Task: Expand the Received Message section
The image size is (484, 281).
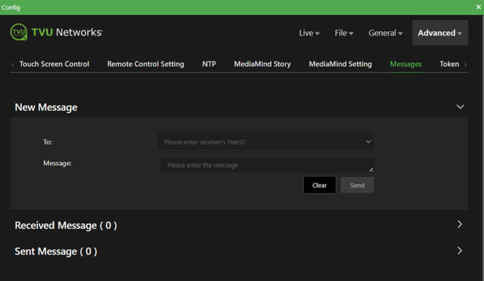Action: [460, 225]
